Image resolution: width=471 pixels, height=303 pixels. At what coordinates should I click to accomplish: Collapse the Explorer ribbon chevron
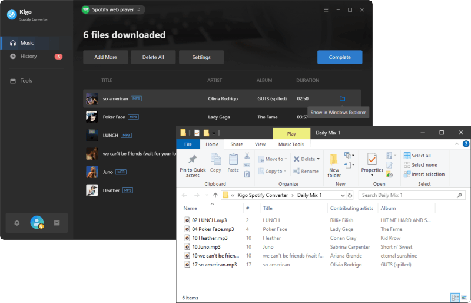(x=457, y=144)
